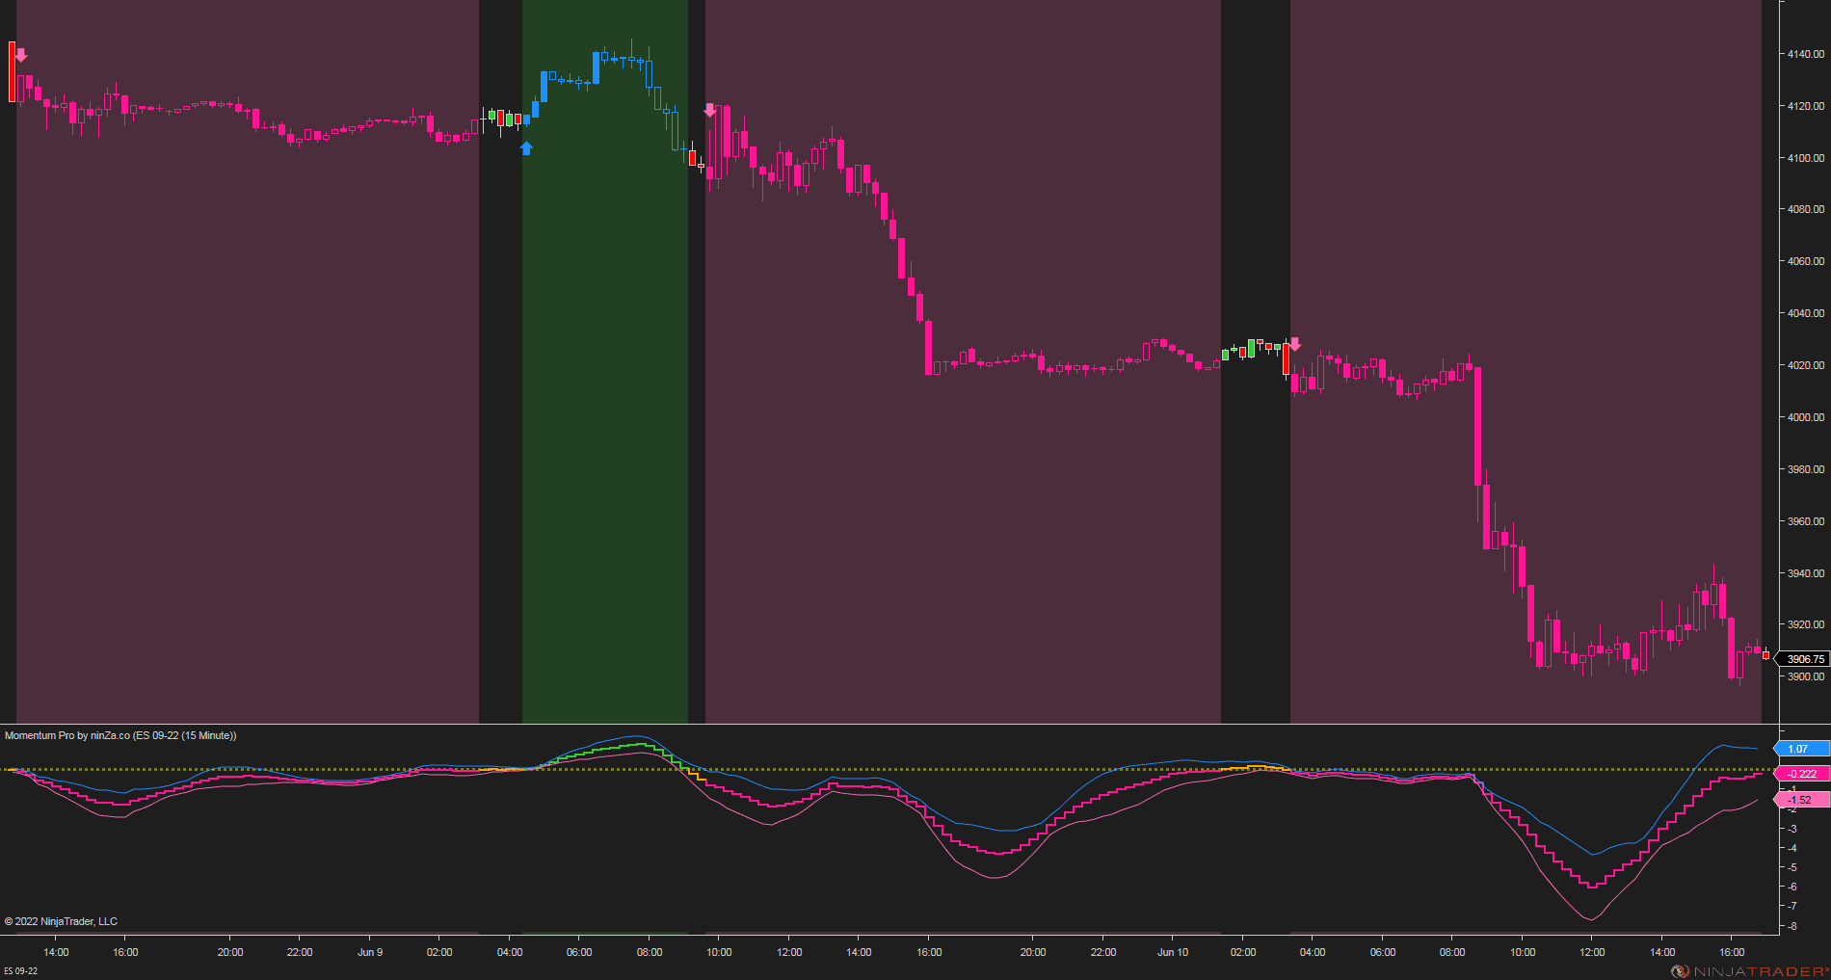Click the pink sell arrow after green zone

click(710, 111)
